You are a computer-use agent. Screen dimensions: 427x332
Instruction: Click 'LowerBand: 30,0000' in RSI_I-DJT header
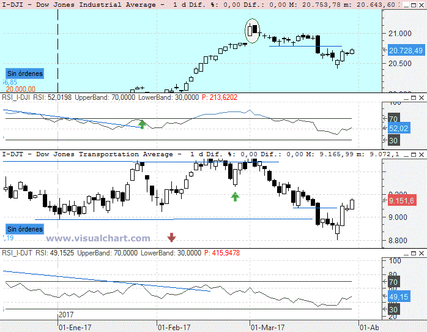(x=171, y=253)
